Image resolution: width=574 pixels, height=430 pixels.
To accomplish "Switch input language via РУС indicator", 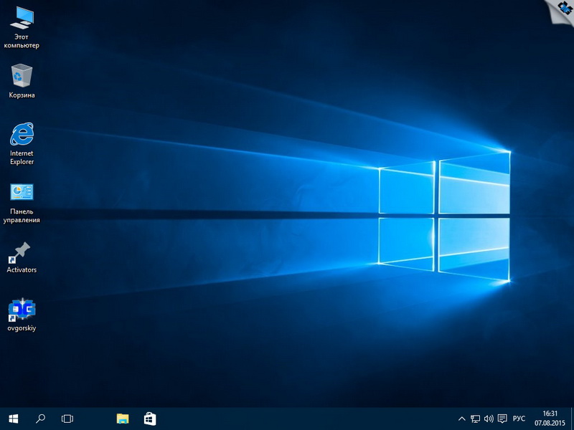I will coord(519,419).
